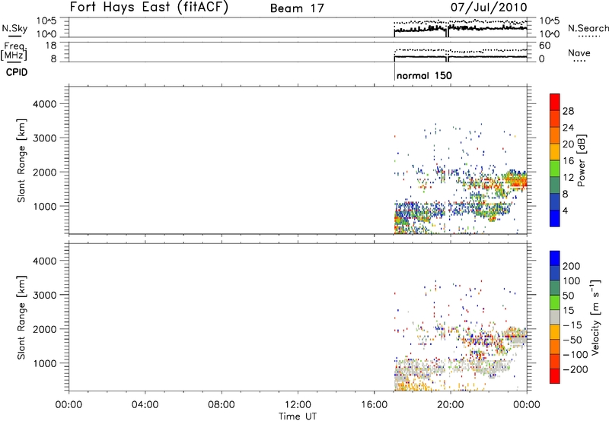Click the "Beam 17" label

point(297,8)
